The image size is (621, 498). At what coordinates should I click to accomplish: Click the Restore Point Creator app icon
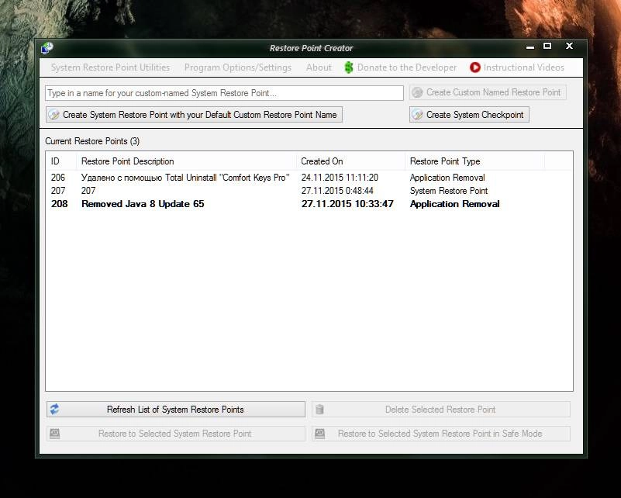[47, 48]
